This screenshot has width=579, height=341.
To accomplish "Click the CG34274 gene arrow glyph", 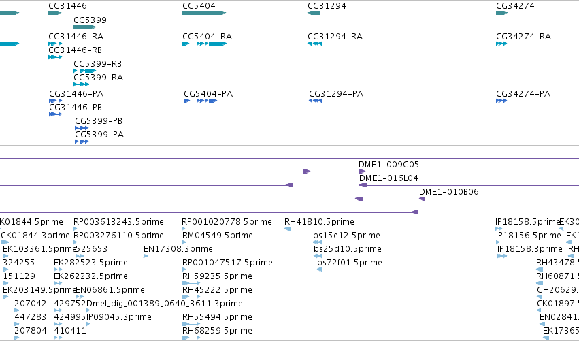I will coord(502,13).
